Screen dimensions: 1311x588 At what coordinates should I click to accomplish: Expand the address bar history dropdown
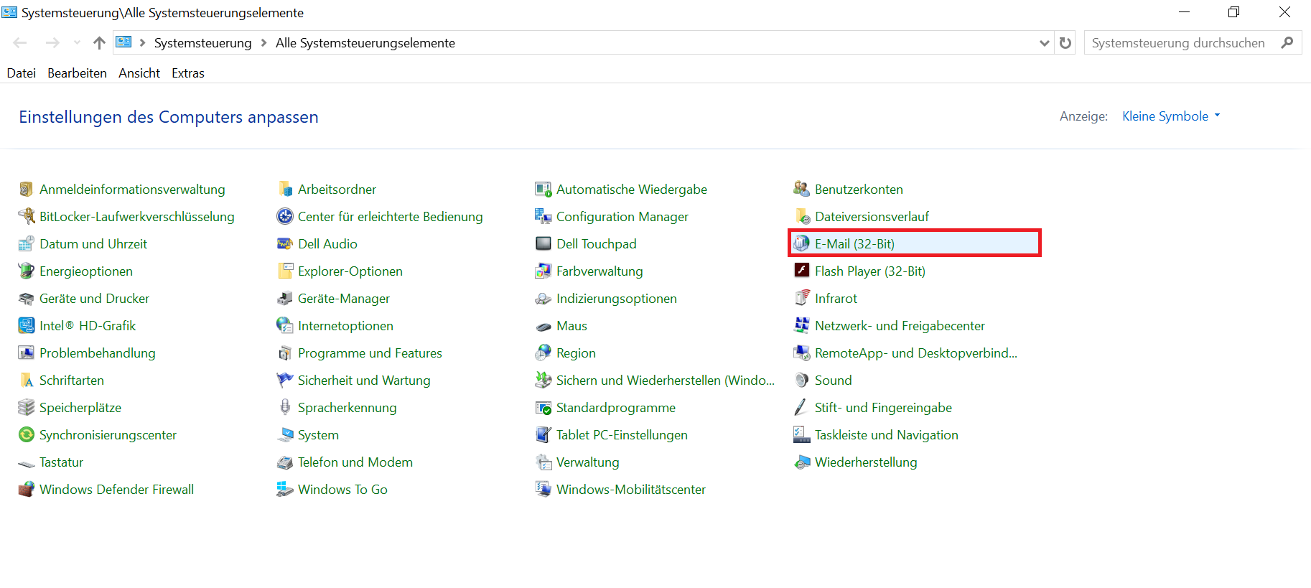tap(1044, 43)
